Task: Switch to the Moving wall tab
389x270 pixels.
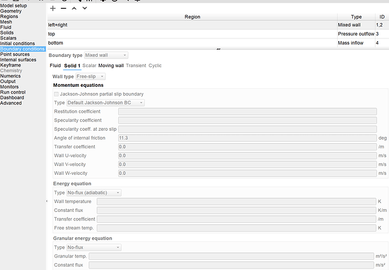Action: point(111,66)
